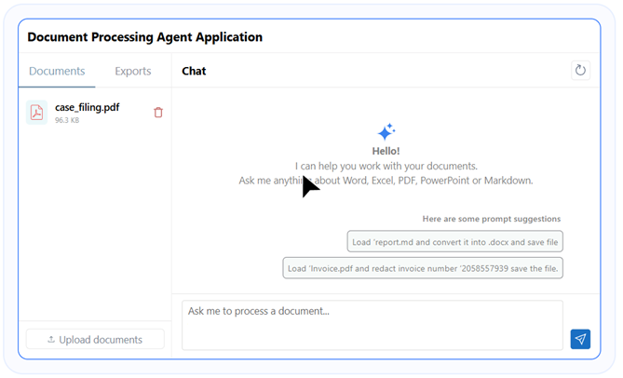Click the blue sparkle icon above Hello!
Screen dimensions: 623x378
tap(386, 132)
